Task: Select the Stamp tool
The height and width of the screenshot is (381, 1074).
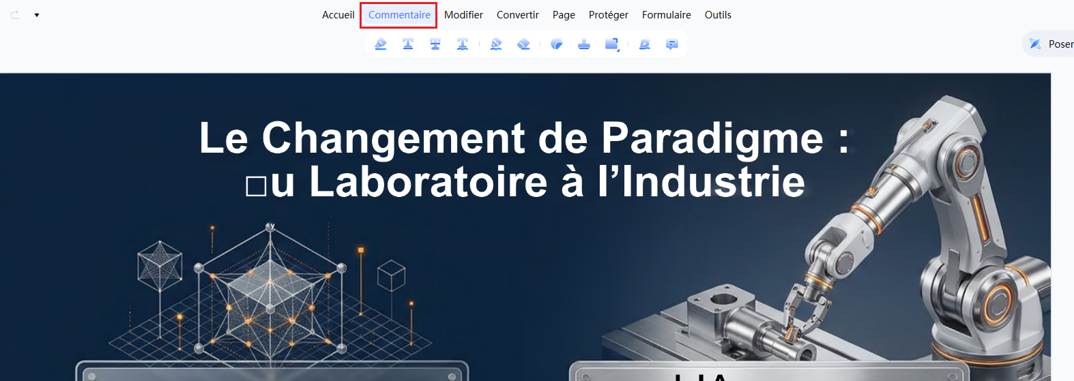Action: [584, 44]
